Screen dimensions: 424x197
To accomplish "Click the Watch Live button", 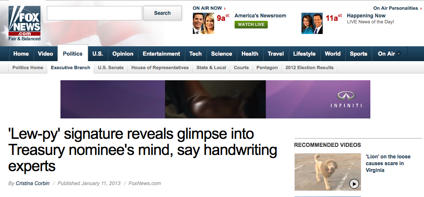I will (251, 25).
